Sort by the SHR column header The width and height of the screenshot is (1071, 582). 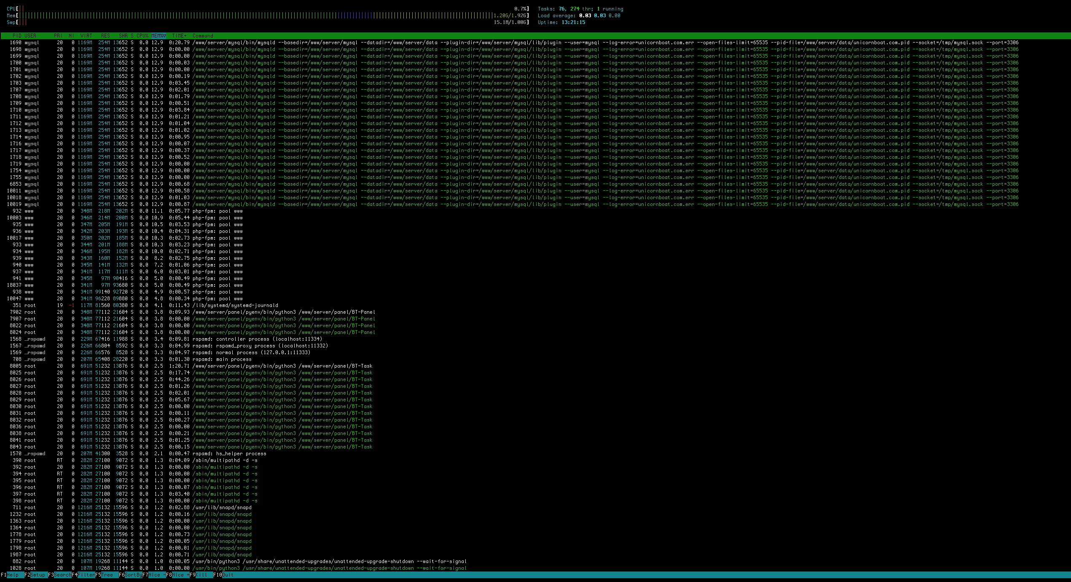point(123,36)
